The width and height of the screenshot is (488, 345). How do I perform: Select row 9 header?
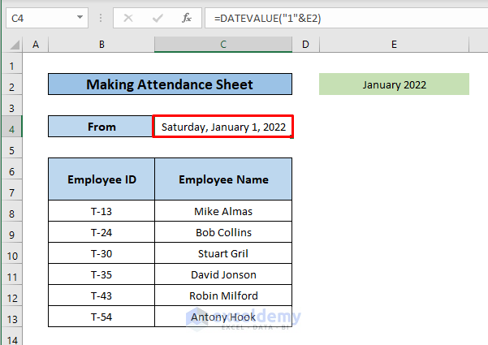tap(12, 232)
